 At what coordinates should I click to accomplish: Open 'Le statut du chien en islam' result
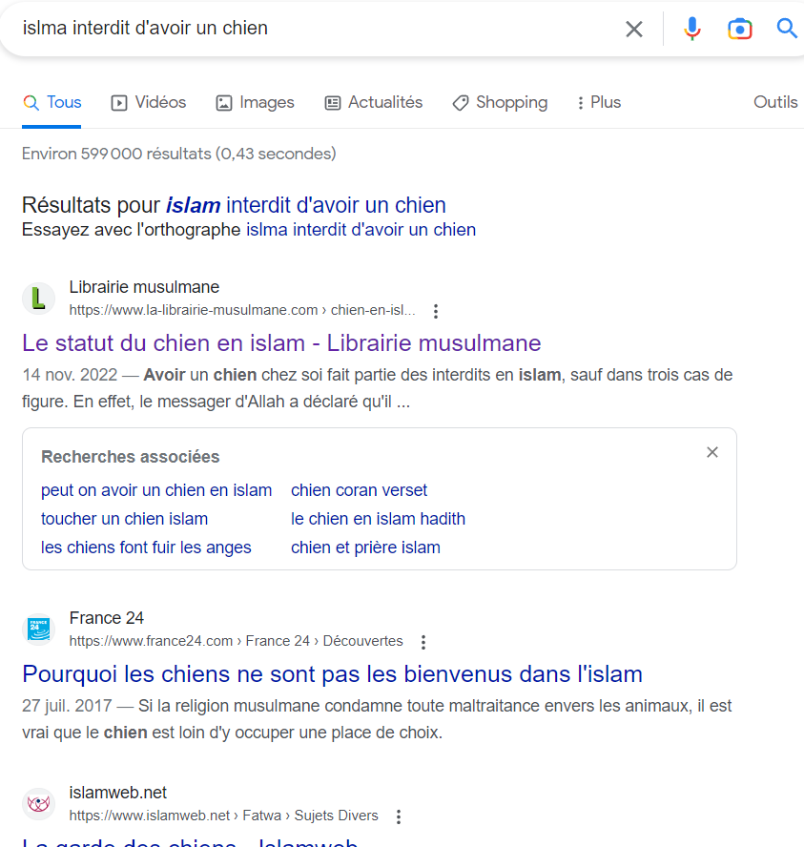(x=281, y=343)
